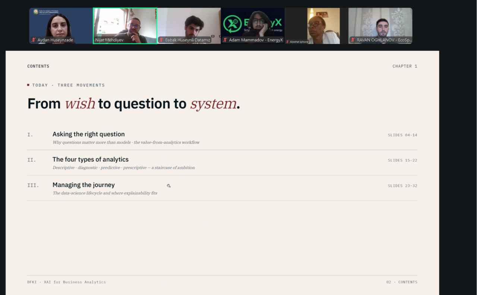477x295 pixels.
Task: Click the 'Managing the journey' heading
Action: click(83, 185)
